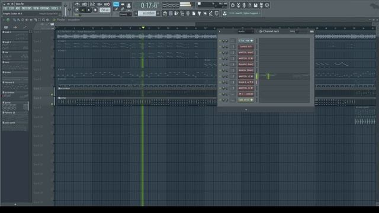The width and height of the screenshot is (379, 213).
Task: Open the FILE menu
Action: (x=5, y=8)
